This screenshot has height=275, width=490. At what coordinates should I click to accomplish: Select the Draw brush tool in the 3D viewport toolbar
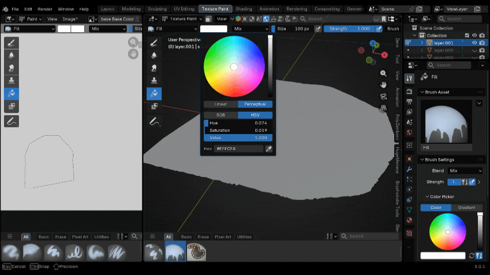(154, 43)
